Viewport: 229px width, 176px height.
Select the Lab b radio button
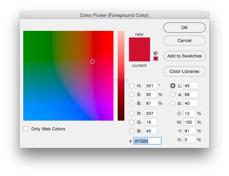173,103
